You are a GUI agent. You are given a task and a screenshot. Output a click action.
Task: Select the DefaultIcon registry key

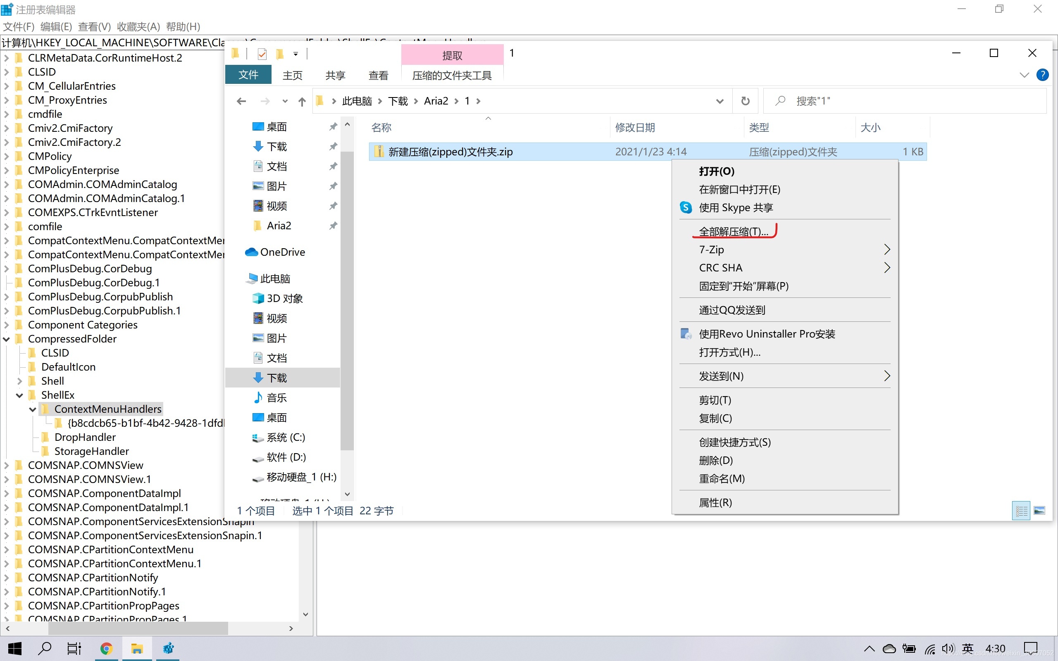[68, 367]
